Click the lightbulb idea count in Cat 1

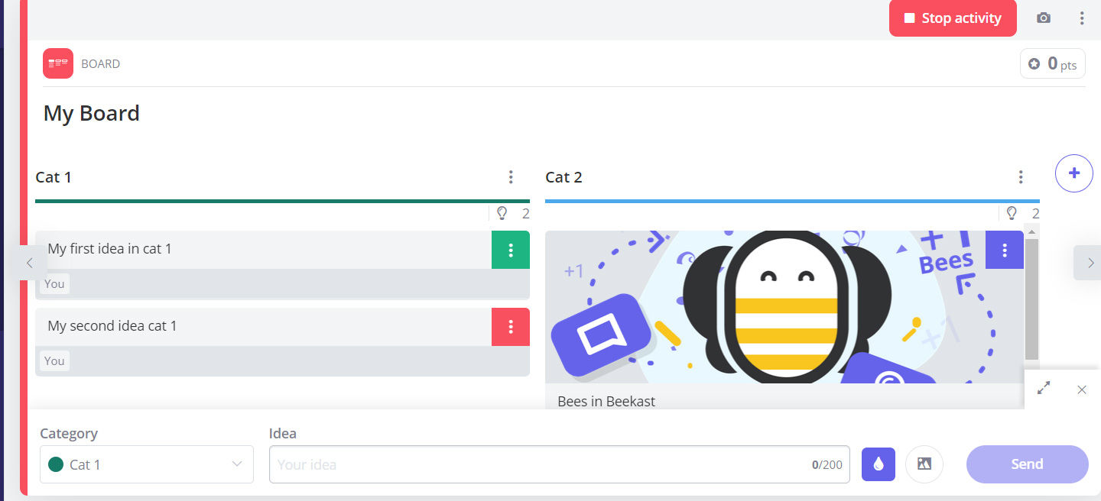[x=513, y=214]
